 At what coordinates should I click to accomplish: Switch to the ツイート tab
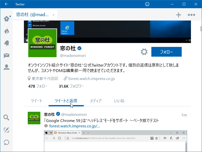[x=36, y=101]
